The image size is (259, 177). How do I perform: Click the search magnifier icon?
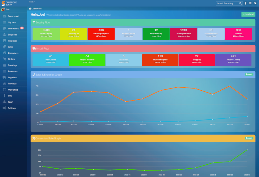tap(240, 3)
